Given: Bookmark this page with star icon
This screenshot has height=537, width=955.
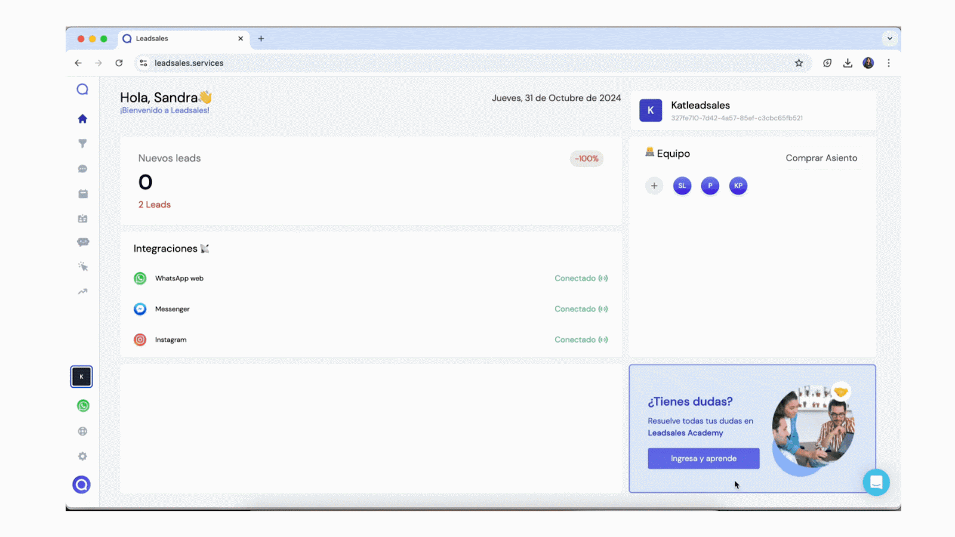Looking at the screenshot, I should (x=799, y=63).
